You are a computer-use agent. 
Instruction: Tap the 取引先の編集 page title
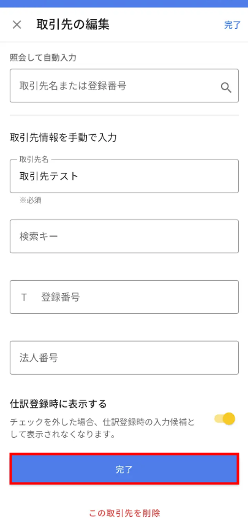point(73,25)
